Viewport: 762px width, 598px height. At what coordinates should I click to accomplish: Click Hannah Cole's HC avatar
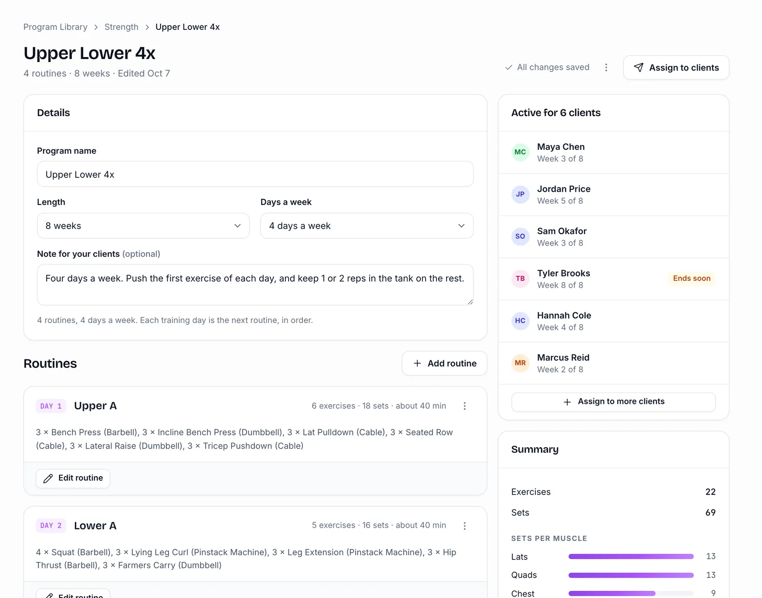[x=520, y=321]
